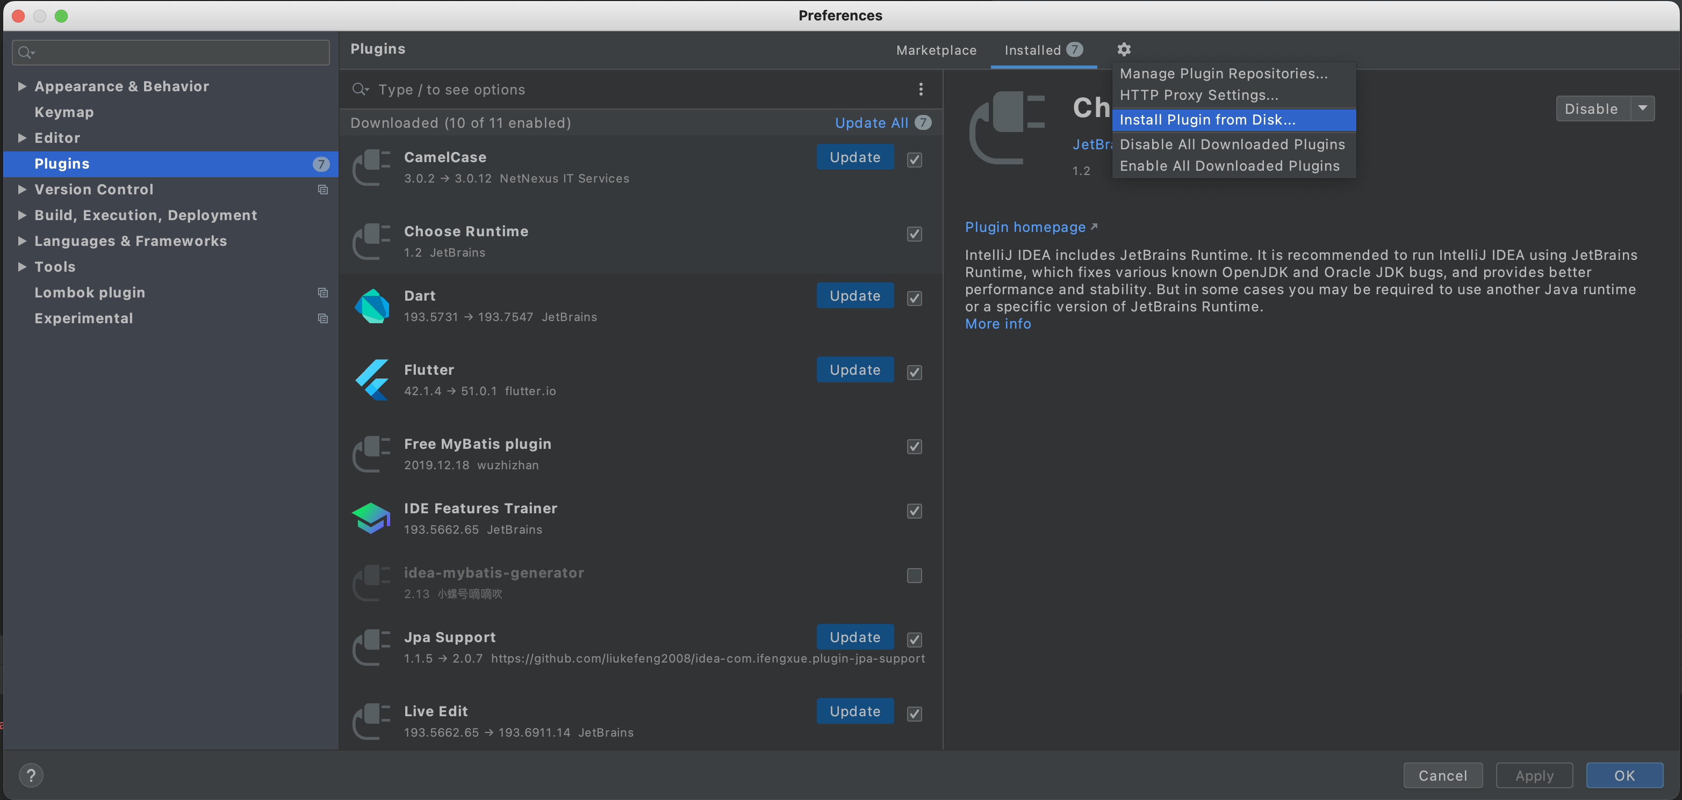Click the Free MyBatis plugin icon
Screen dimensions: 1682x800
coord(371,454)
